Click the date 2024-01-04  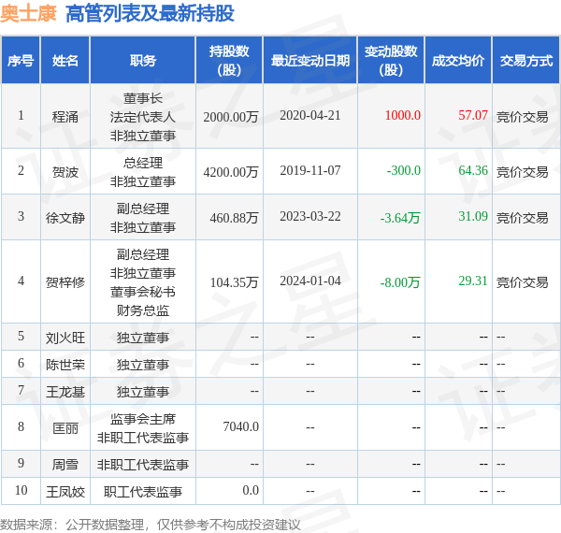[x=310, y=281]
